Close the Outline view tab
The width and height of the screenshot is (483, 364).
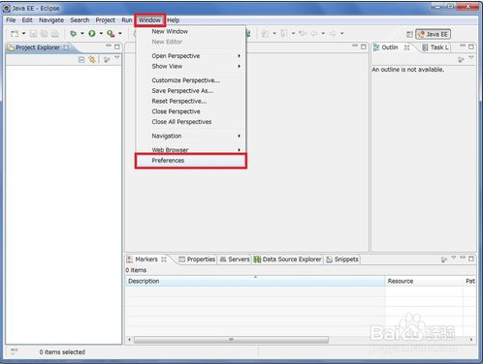point(407,47)
